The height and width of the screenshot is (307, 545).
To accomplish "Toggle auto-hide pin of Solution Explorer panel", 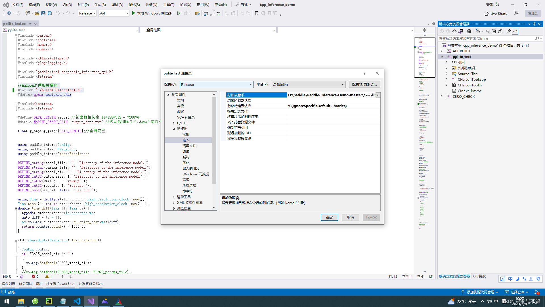I will [x=534, y=24].
